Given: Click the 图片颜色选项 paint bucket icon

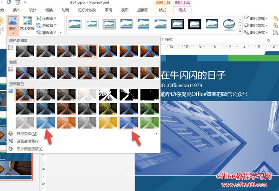Looking at the screenshot, I should tap(11, 149).
